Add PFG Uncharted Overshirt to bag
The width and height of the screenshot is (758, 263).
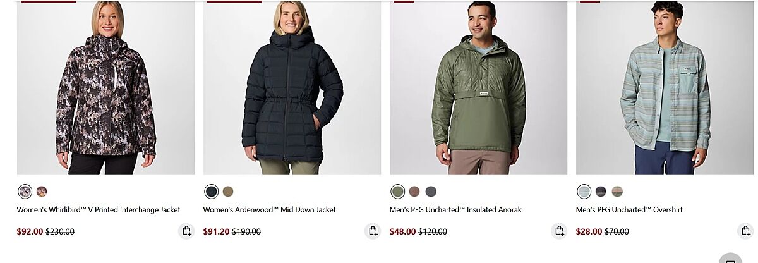pos(745,231)
